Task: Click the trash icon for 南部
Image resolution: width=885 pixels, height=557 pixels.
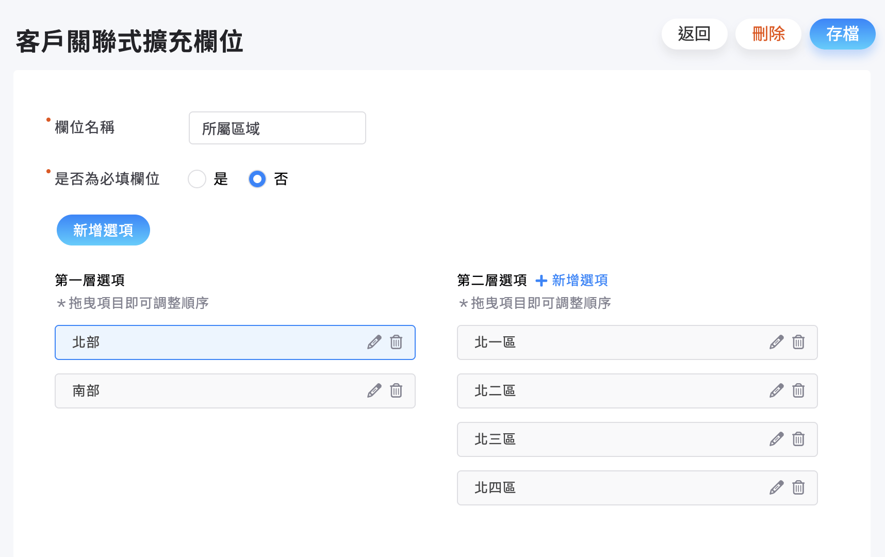Action: [396, 391]
